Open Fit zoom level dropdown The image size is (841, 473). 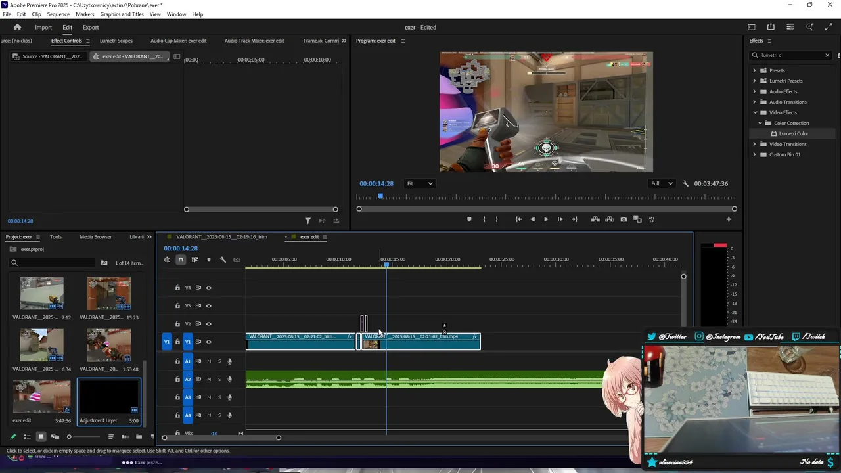420,183
